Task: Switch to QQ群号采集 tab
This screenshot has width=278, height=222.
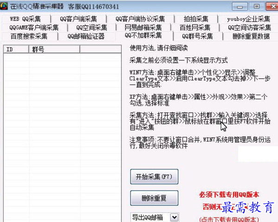Action: pos(197,36)
